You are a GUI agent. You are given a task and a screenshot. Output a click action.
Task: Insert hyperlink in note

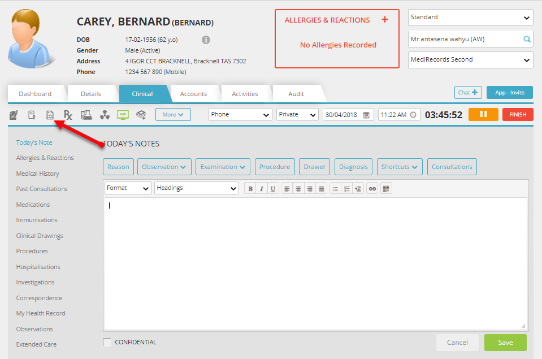[372, 188]
